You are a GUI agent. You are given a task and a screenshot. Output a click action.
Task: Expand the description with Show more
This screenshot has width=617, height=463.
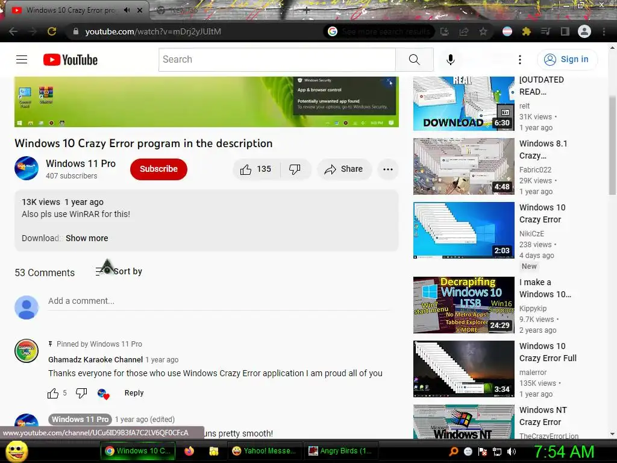(x=87, y=238)
